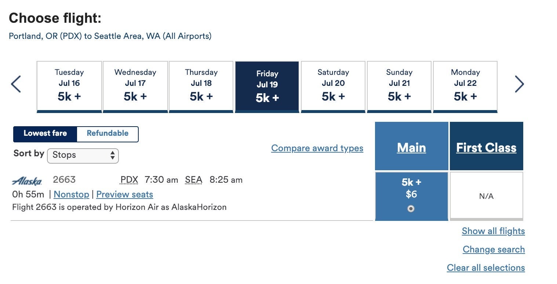Switch to the Refundable fare view
Image resolution: width=557 pixels, height=284 pixels.
[x=107, y=134]
